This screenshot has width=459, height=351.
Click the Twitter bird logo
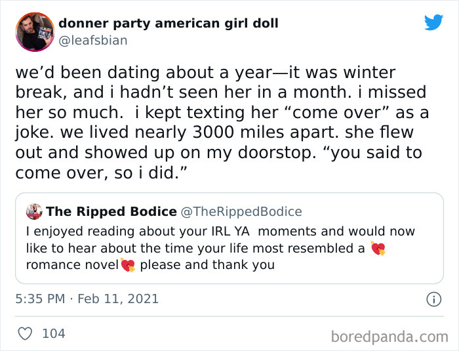point(433,22)
